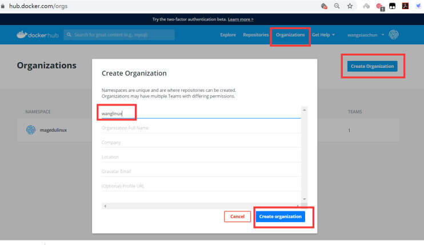The width and height of the screenshot is (424, 245).
Task: Click the namespace field containing wanglinux
Action: [x=201, y=113]
